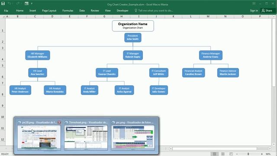Screen dimensions: 277x156
Task: Open the Page Layout tab
Action: pyautogui.click(x=49, y=10)
